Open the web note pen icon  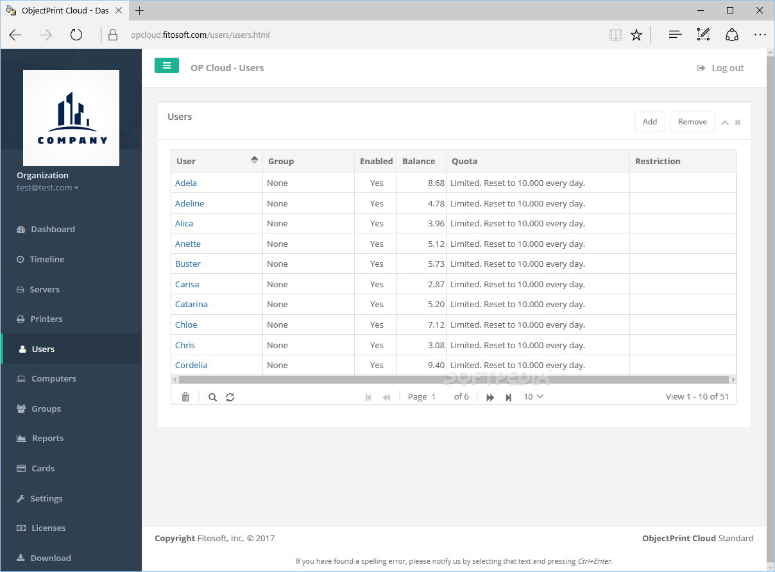pos(703,35)
